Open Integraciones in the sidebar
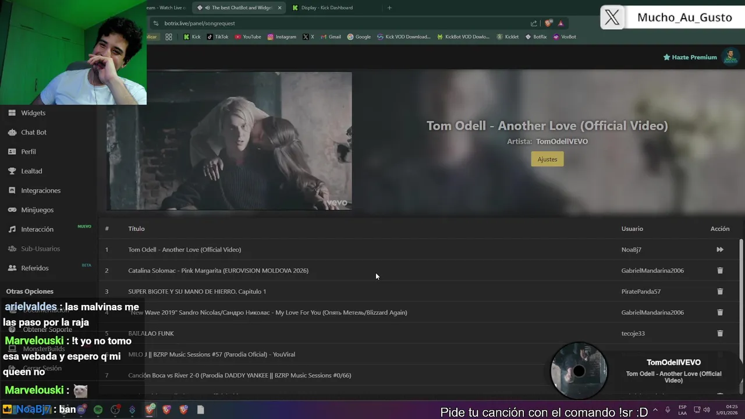 41,190
